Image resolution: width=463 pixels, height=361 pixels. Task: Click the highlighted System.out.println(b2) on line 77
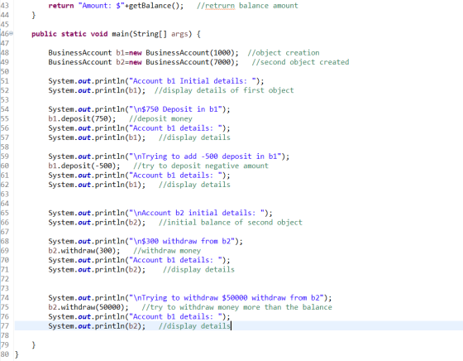point(97,326)
